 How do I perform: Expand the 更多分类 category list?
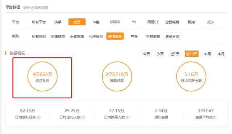[x=172, y=36]
